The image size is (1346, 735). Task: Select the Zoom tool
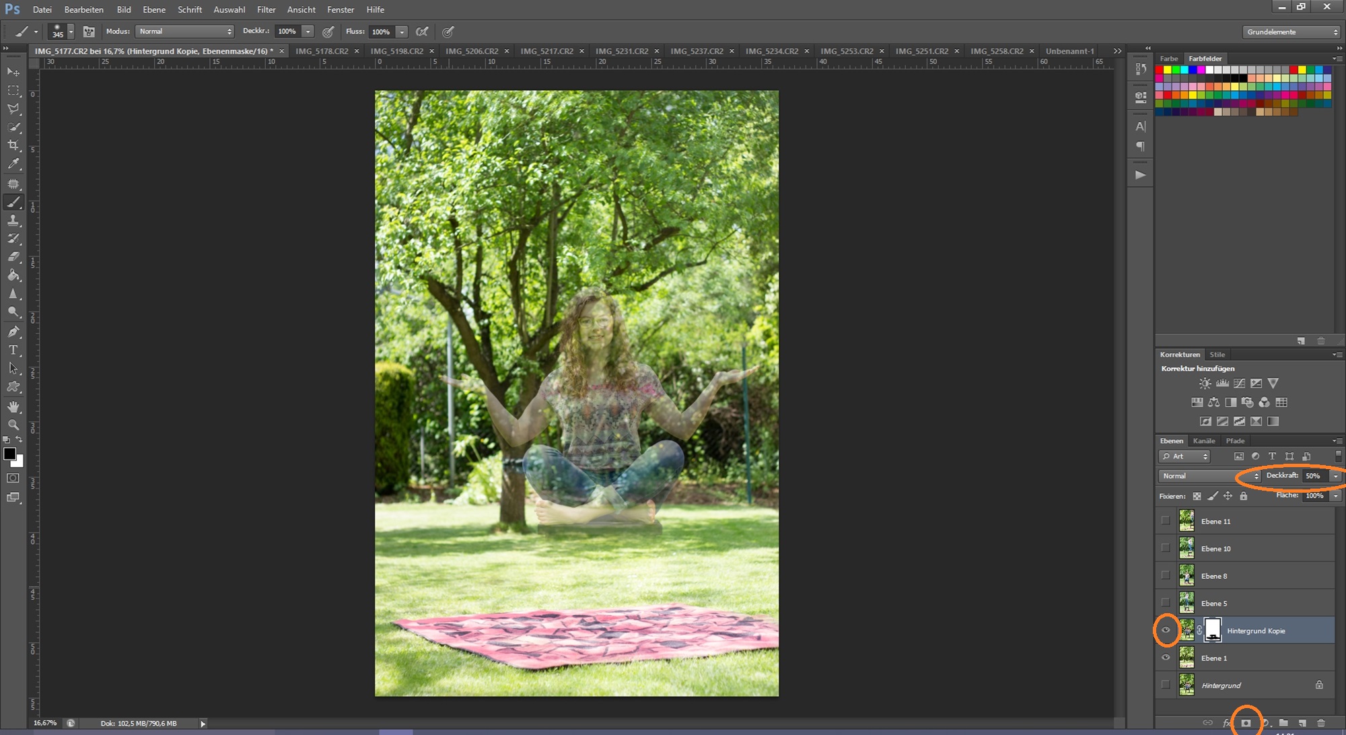[x=13, y=425]
